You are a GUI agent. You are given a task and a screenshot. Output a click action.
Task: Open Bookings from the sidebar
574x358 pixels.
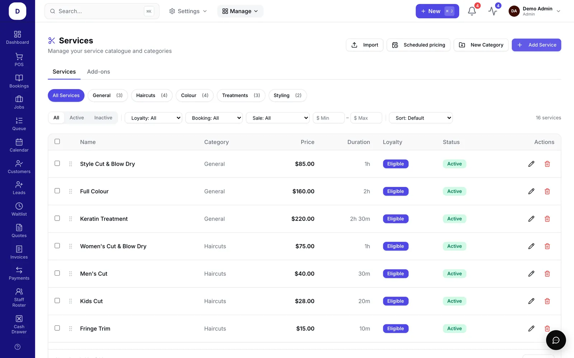point(19,81)
